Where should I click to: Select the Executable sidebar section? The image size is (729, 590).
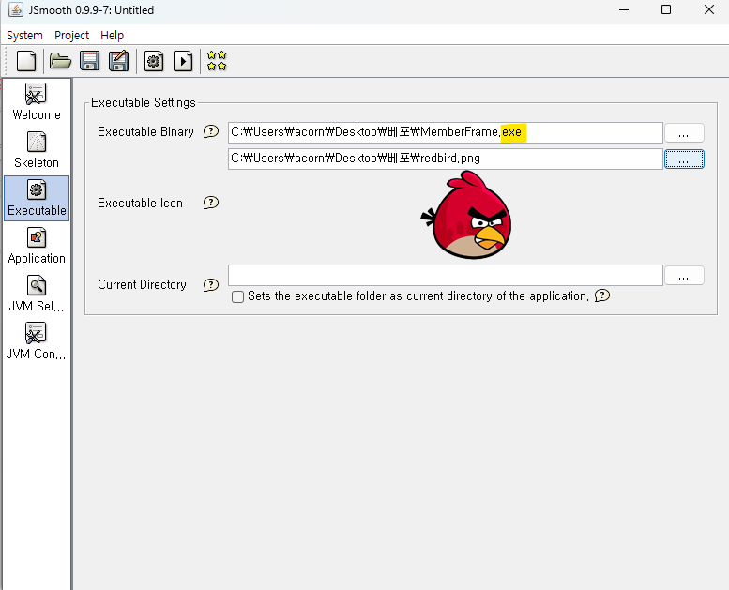(x=37, y=198)
